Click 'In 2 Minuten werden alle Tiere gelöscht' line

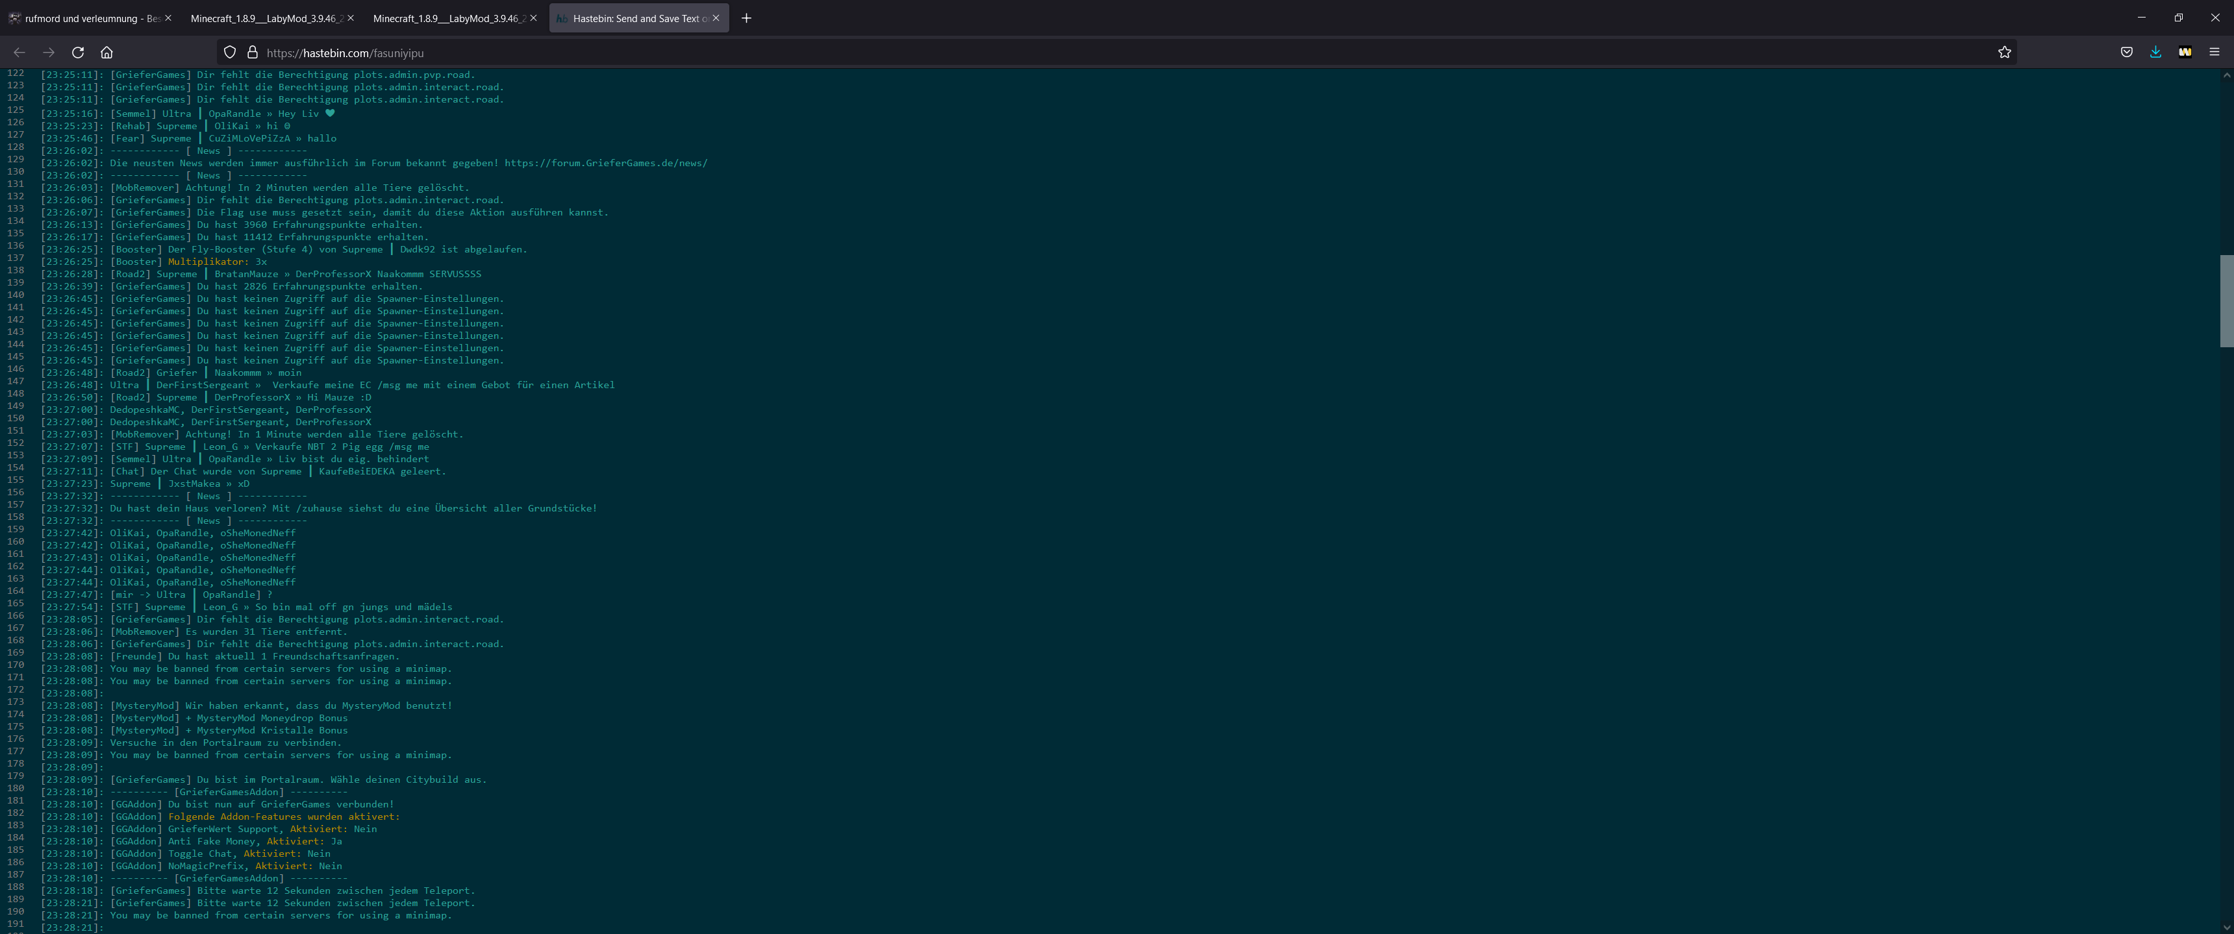tap(255, 187)
